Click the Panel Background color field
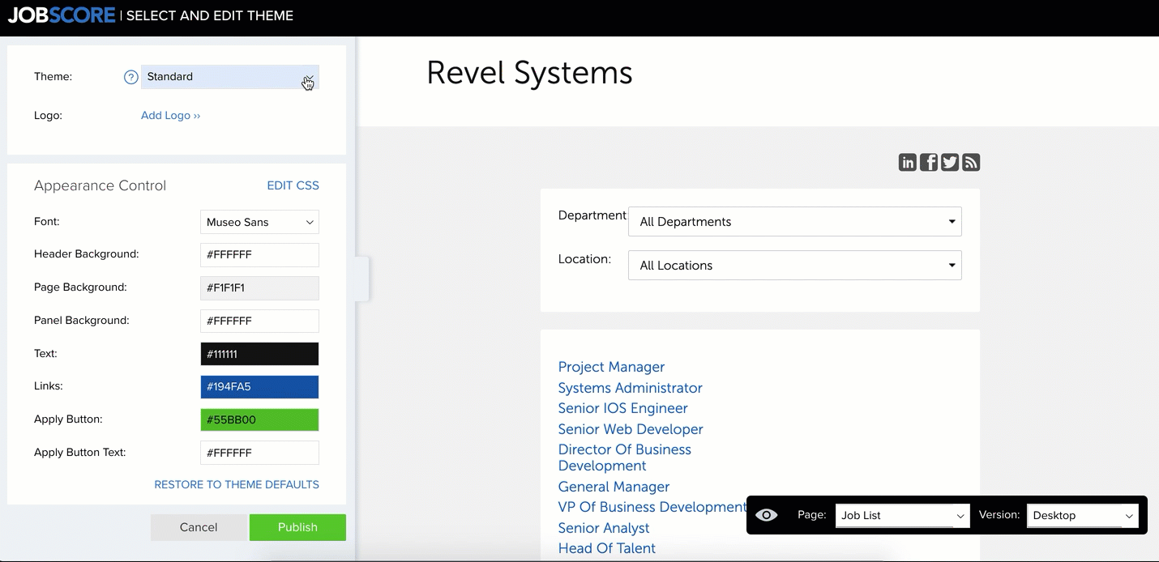Screen dimensions: 1159x562 (259, 321)
